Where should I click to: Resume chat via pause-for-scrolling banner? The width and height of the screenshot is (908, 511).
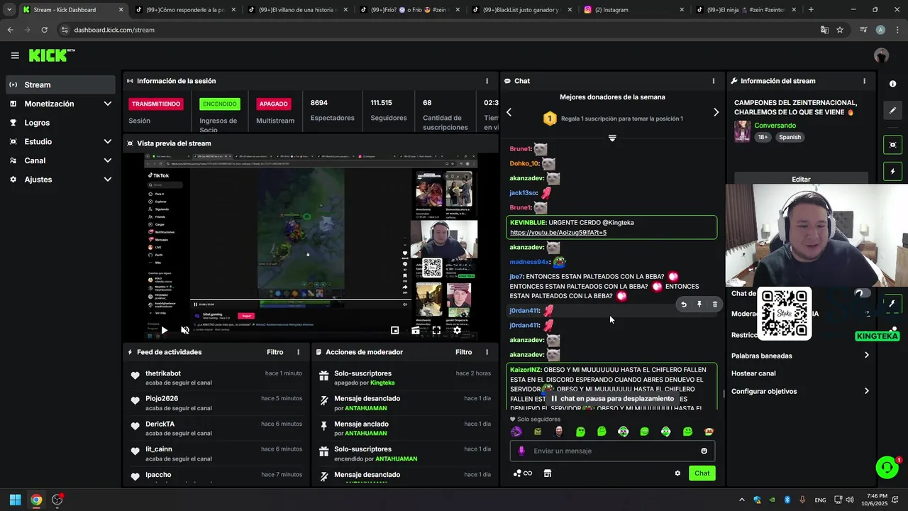point(612,399)
